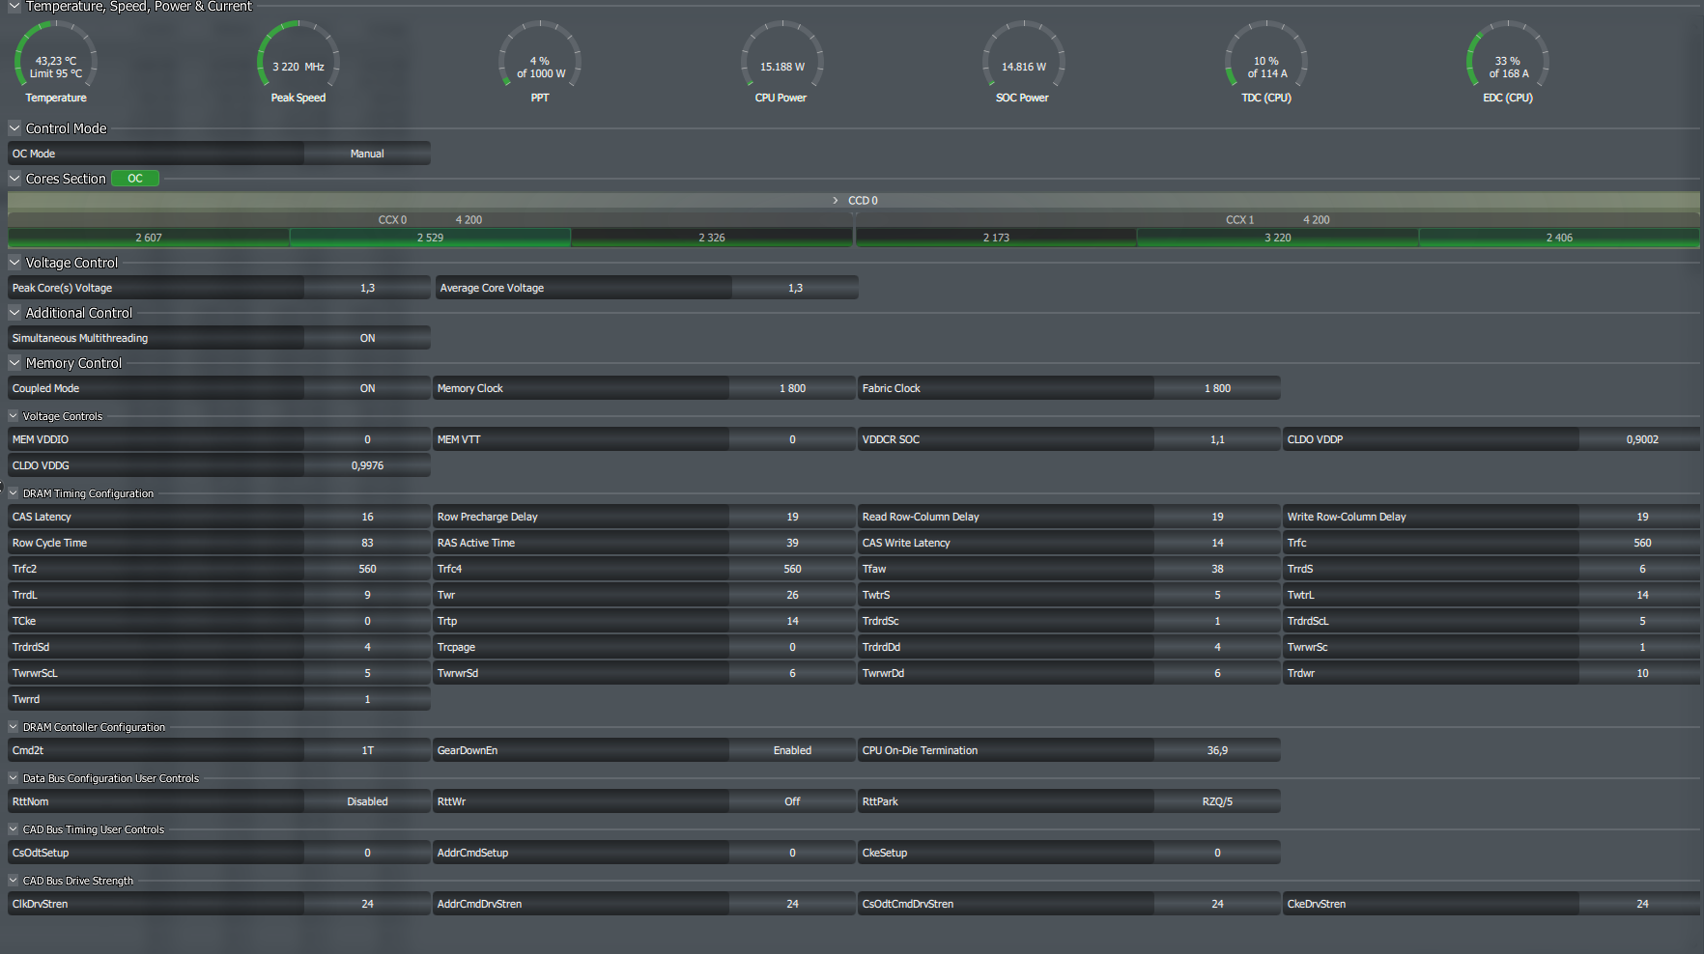Screen dimensions: 1704x954
Task: Edit the ClkDrvStren value 24
Action: pyautogui.click(x=367, y=904)
